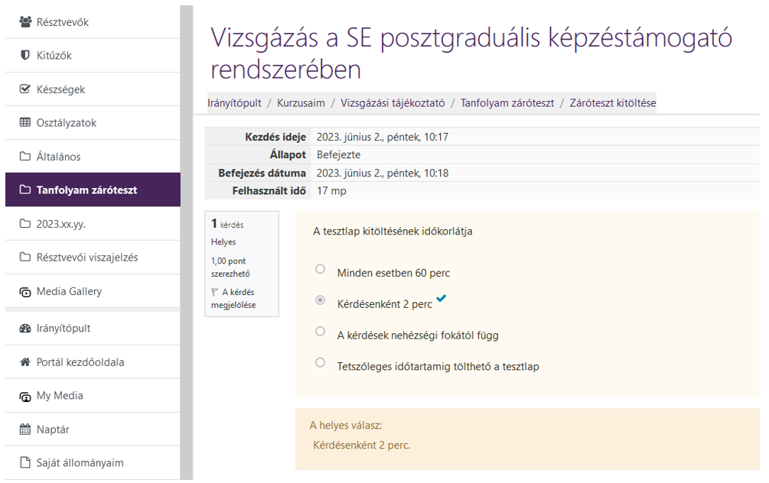Open the Általános folder section

58,157
